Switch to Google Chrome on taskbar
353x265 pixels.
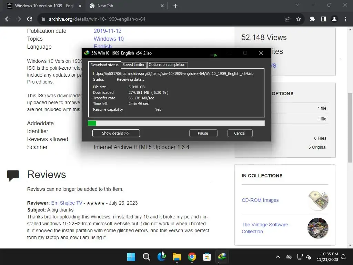click(192, 257)
